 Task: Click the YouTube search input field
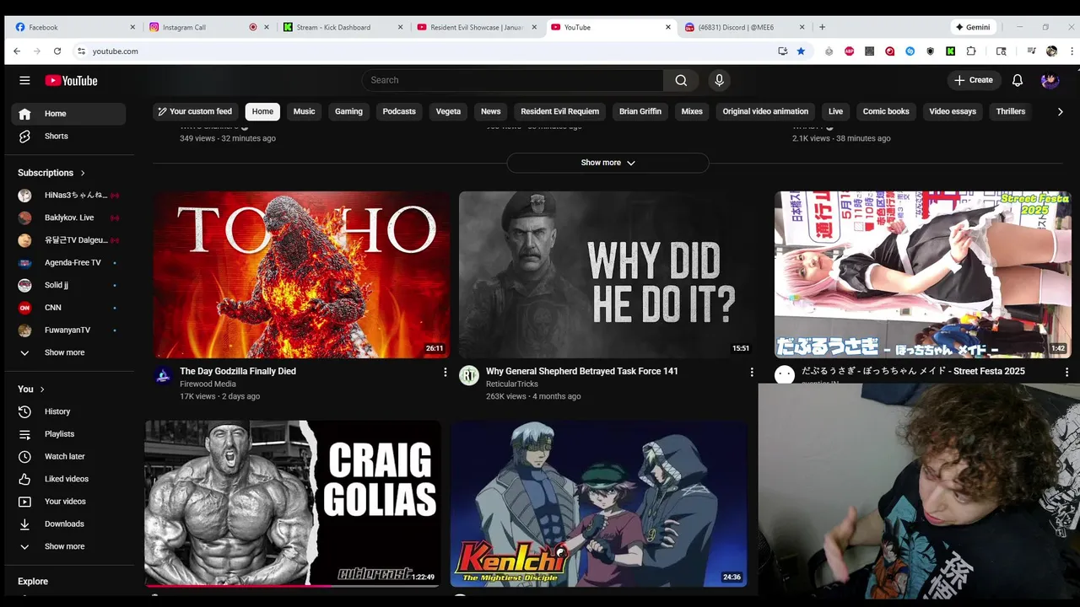pos(512,80)
